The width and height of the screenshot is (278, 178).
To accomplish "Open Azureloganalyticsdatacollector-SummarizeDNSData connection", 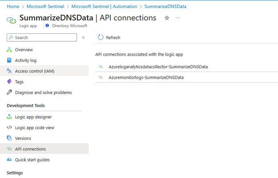I will coord(158,67).
